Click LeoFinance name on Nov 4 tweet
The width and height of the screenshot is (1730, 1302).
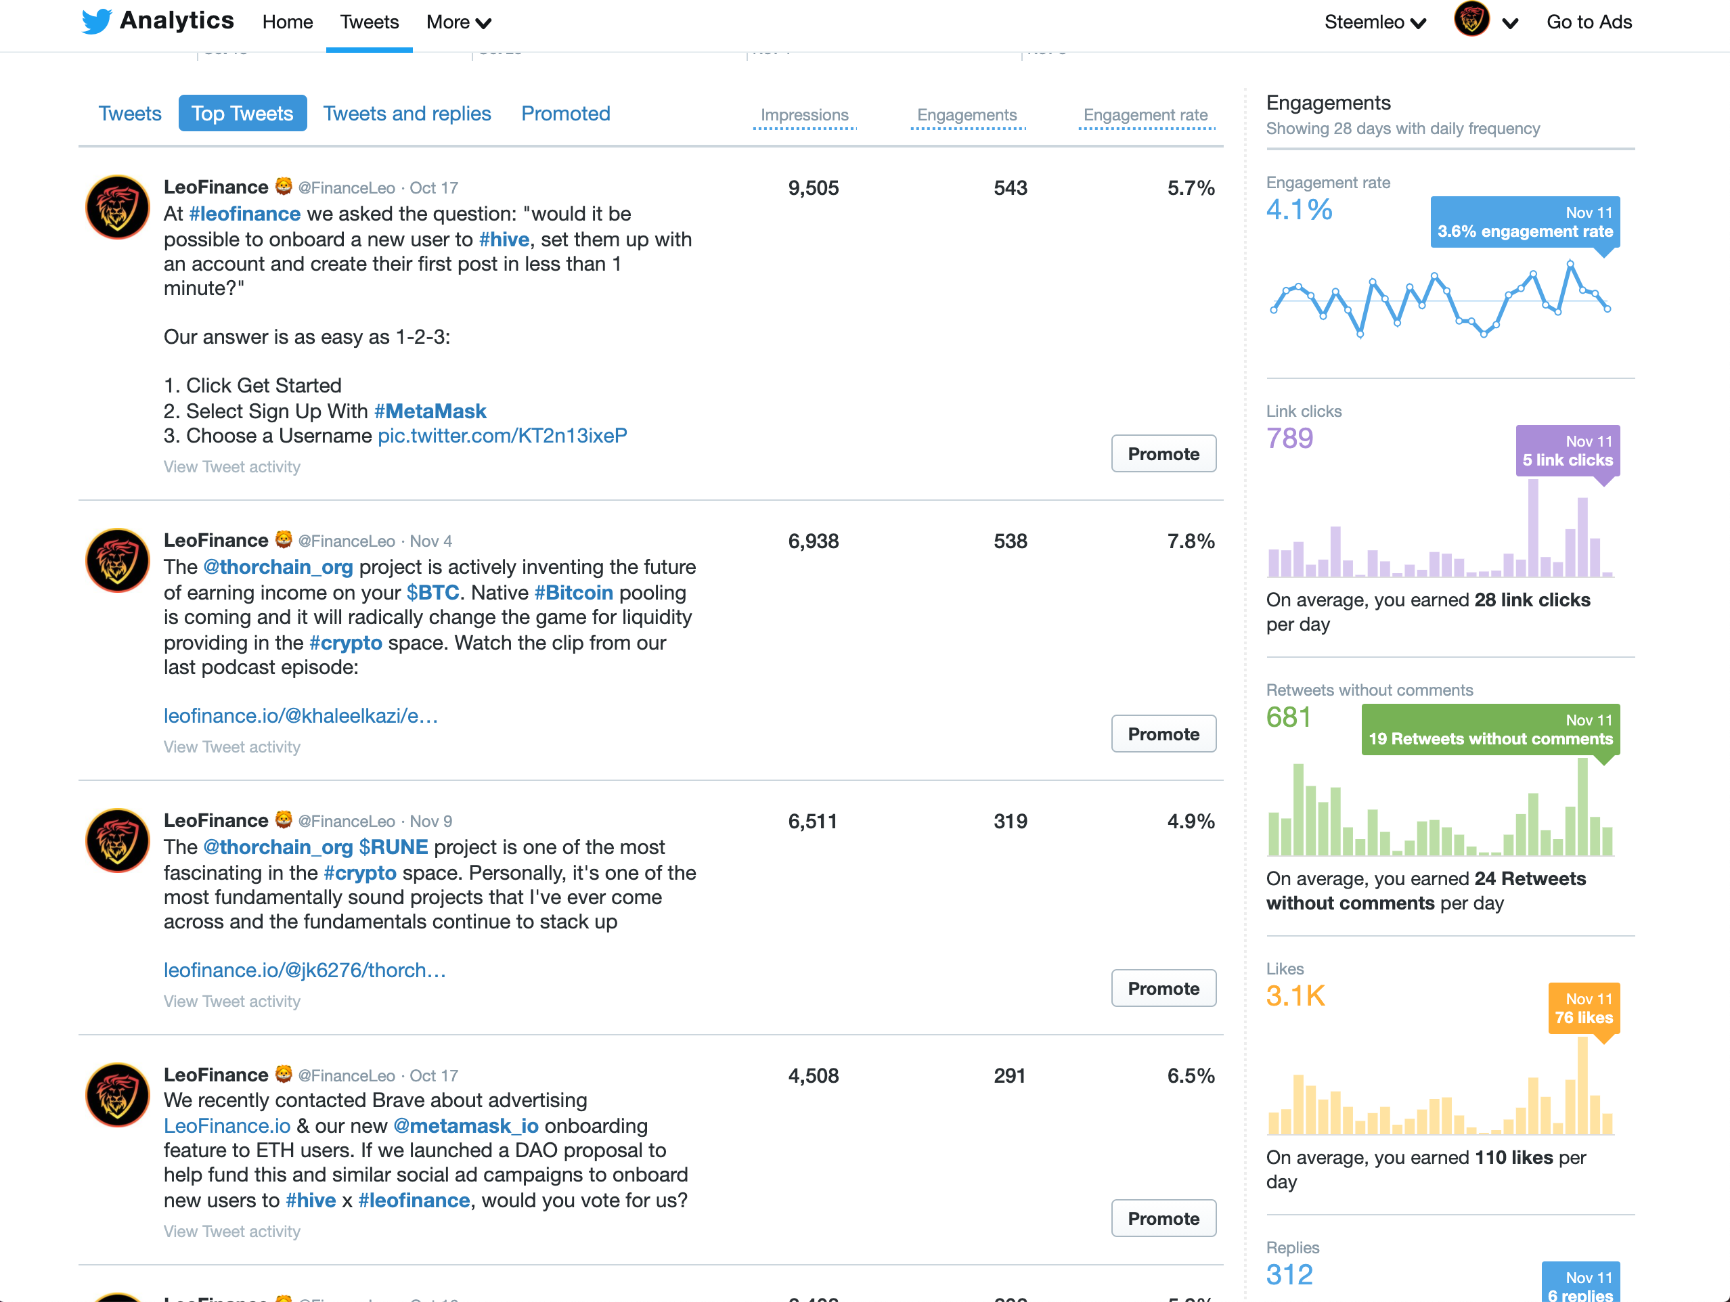point(216,540)
